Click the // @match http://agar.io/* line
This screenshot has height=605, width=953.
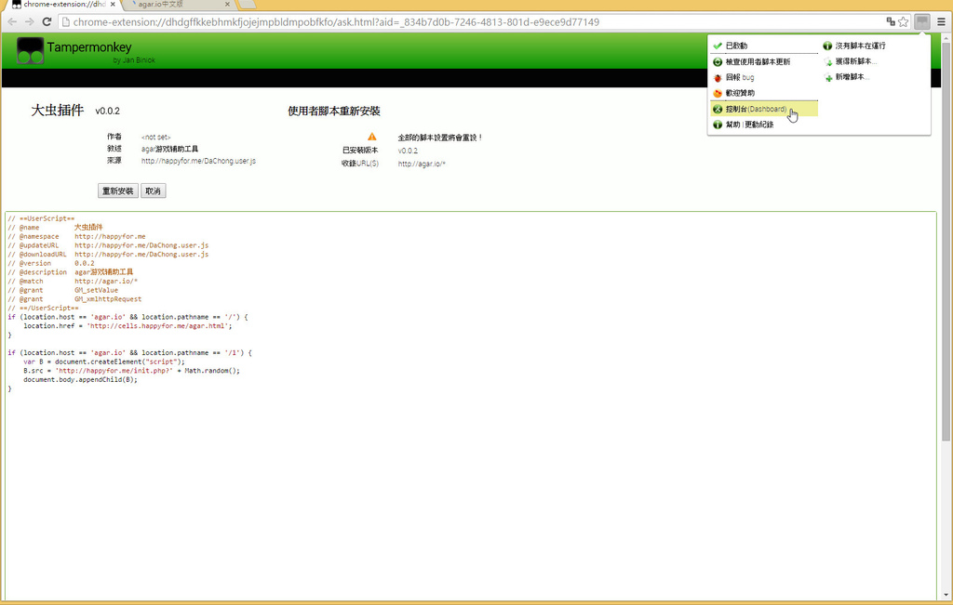[x=73, y=281]
